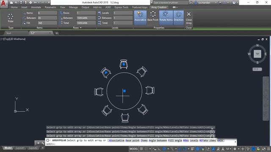The image size is (271, 152).
Task: Select the center grip of the array
Action: pyautogui.click(x=124, y=91)
